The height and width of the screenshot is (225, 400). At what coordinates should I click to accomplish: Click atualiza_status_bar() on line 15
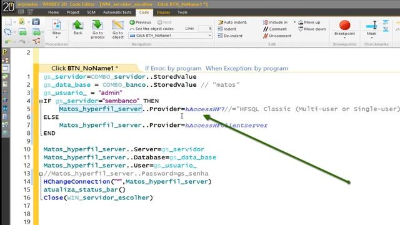click(84, 190)
